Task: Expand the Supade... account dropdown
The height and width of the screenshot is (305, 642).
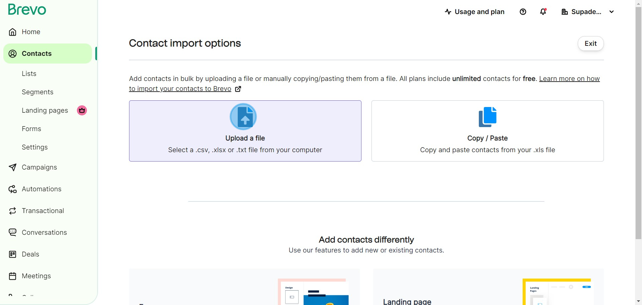Action: click(588, 12)
